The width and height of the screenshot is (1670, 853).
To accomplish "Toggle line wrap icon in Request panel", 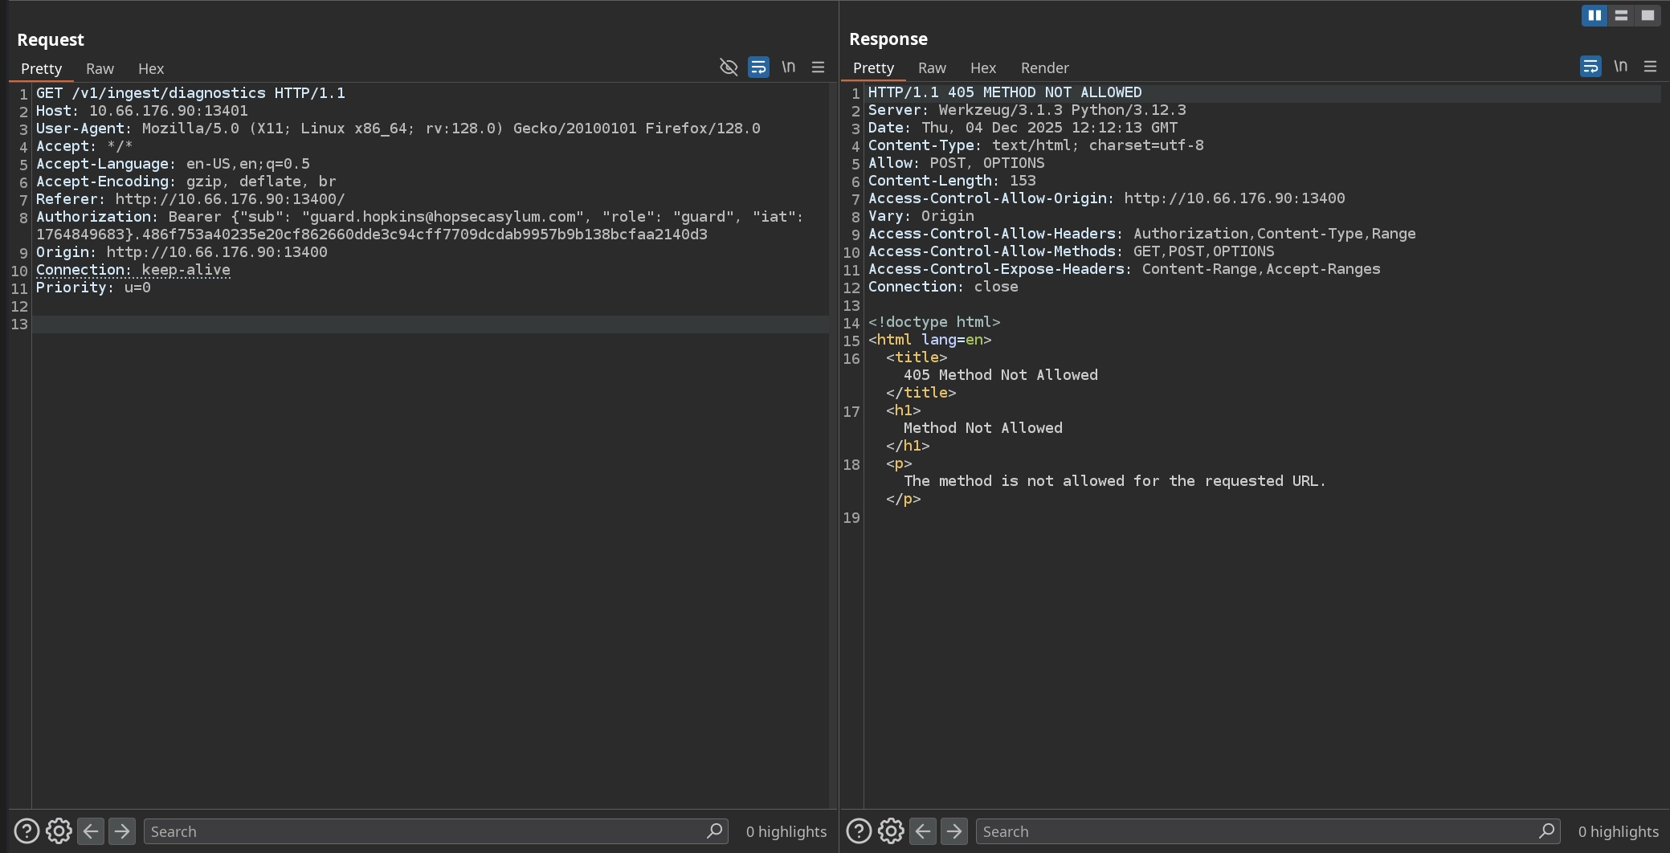I will point(758,67).
